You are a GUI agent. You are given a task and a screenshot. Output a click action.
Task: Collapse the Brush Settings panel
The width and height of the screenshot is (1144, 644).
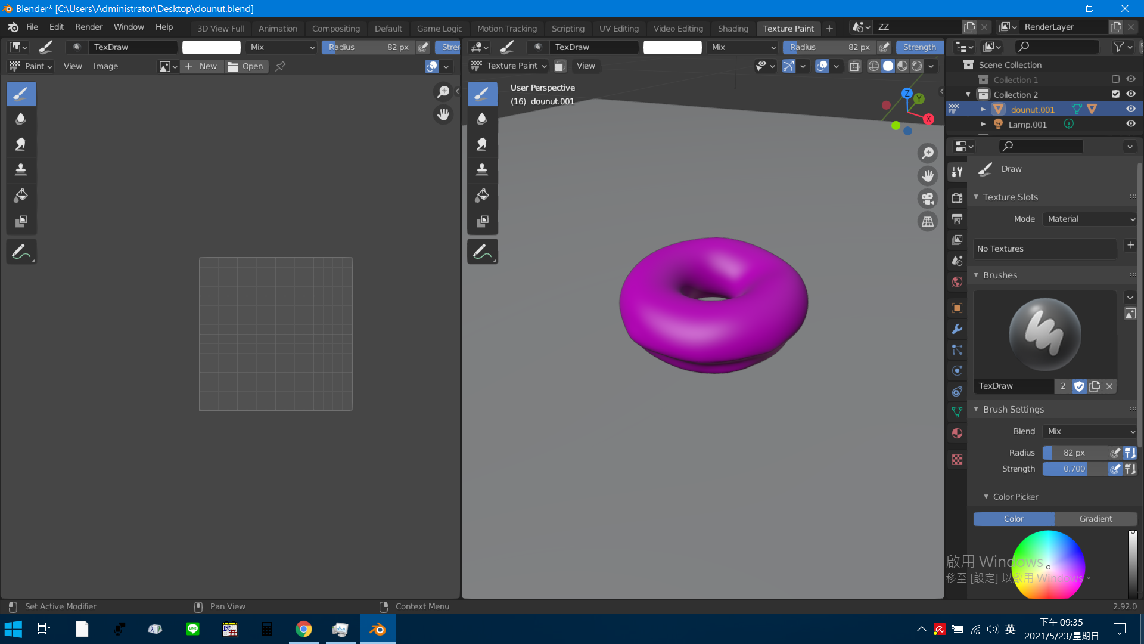[976, 409]
